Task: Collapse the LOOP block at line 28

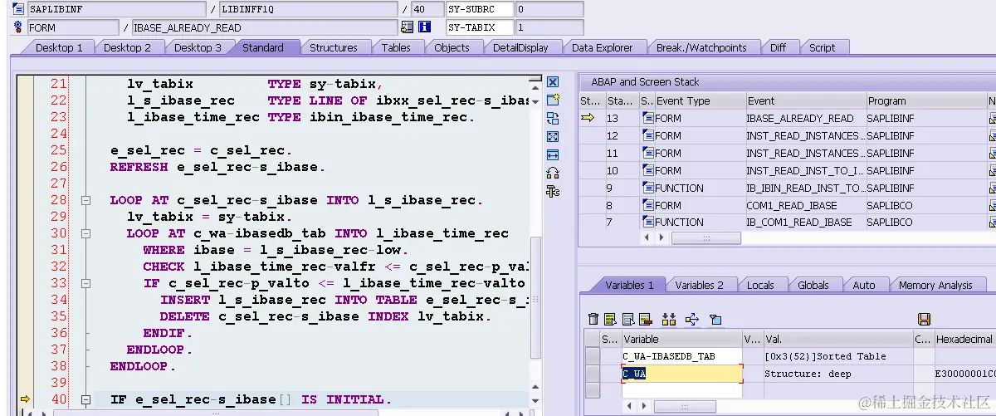Action: point(85,200)
